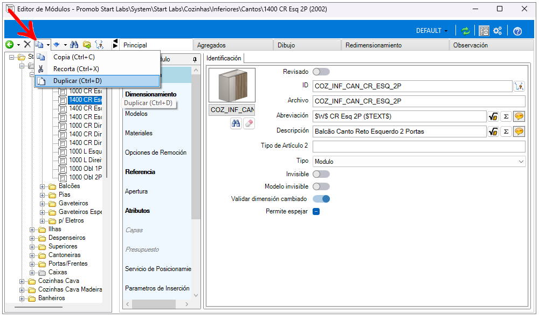Click the delete X icon in the toolbar
The height and width of the screenshot is (319, 539).
[x=27, y=45]
